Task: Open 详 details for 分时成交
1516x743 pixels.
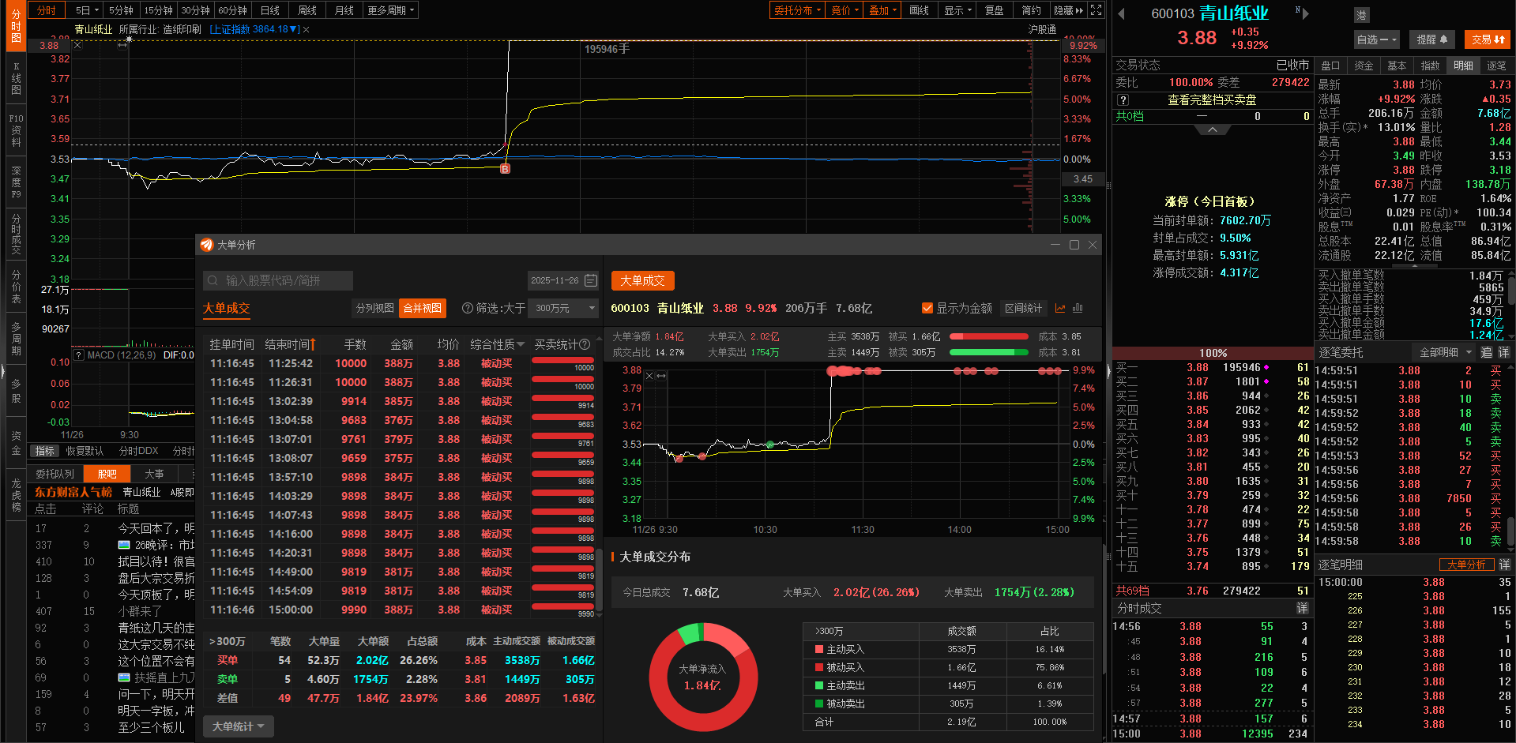Action: (1302, 608)
